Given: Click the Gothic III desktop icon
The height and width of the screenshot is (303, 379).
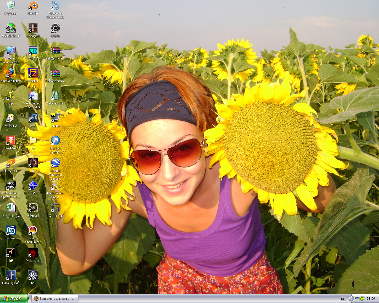Looking at the screenshot, I should click(55, 208).
